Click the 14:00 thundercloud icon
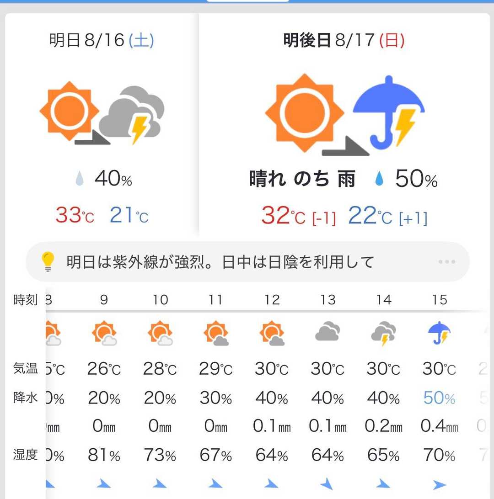 383,333
